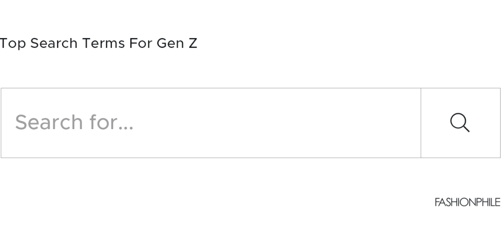Choose the search field with gray placeholder

coord(211,123)
